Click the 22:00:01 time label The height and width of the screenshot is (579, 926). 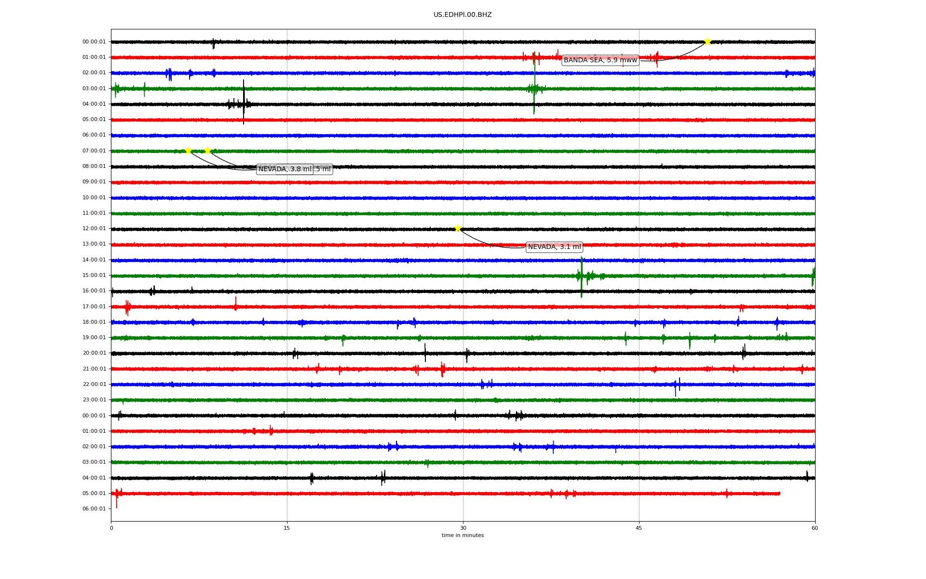coord(94,385)
